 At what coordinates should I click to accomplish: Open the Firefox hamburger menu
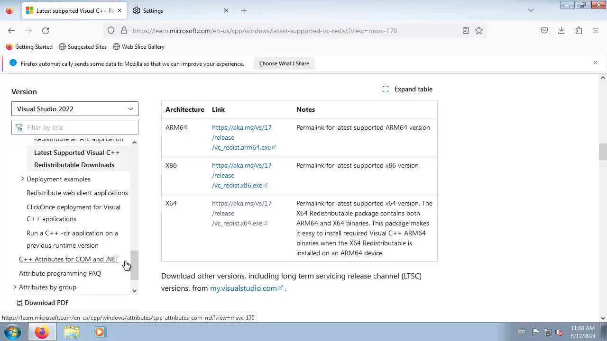(x=596, y=31)
